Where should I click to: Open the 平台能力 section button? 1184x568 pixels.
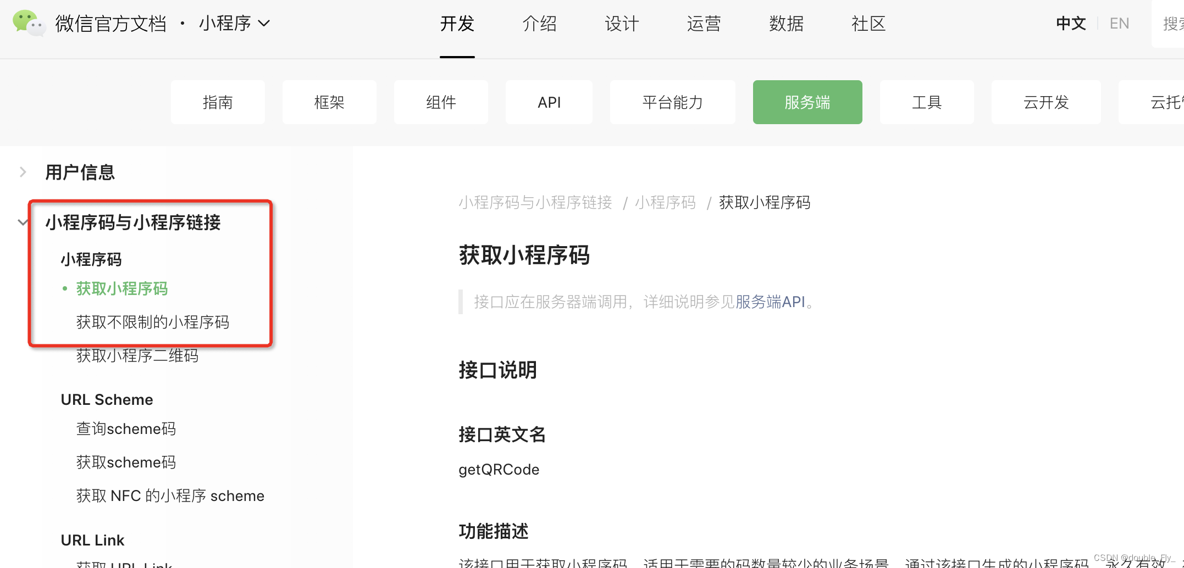[673, 102]
